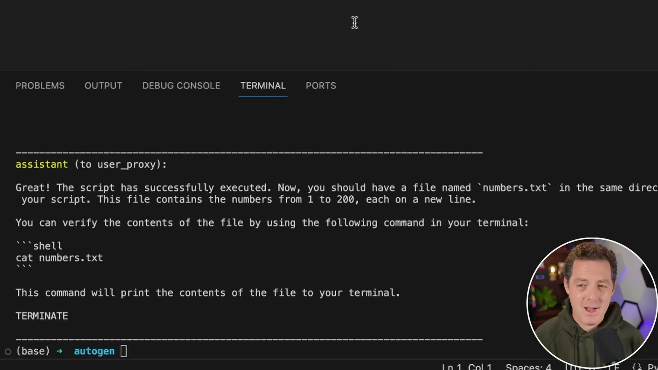This screenshot has height=370, width=658.
Task: Click 'assistant' label in terminal output
Action: [42, 164]
